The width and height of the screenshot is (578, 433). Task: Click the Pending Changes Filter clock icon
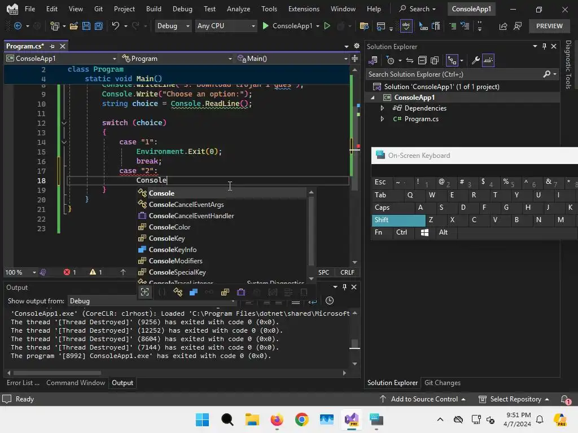point(391,60)
